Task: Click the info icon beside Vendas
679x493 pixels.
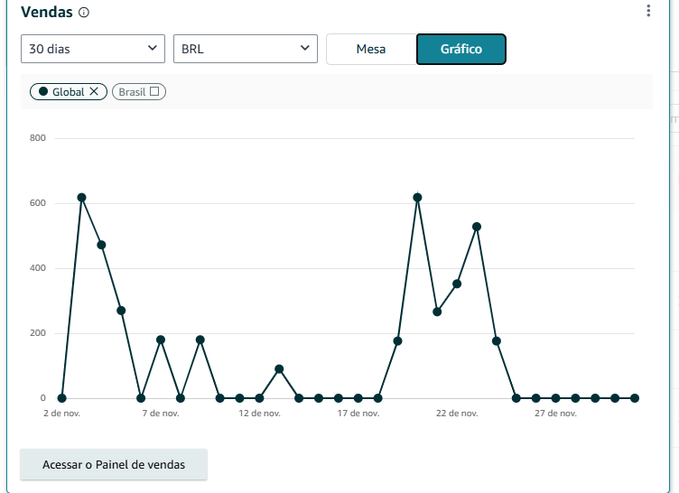Action: point(84,13)
